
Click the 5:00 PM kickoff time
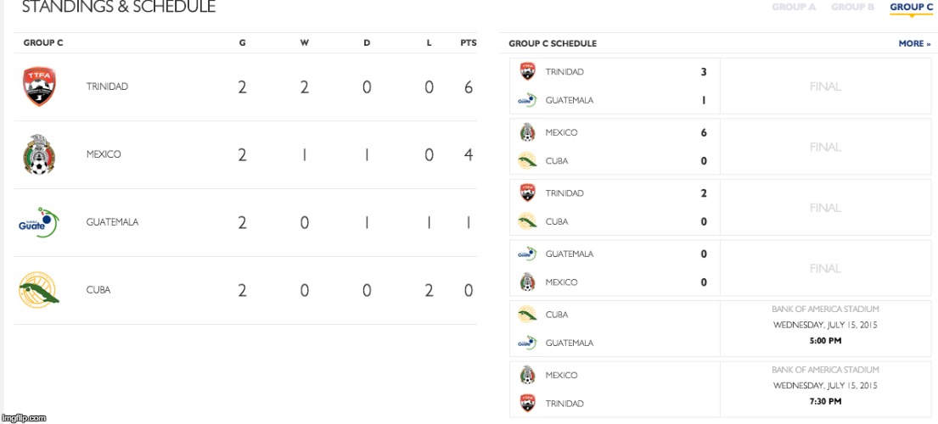824,341
